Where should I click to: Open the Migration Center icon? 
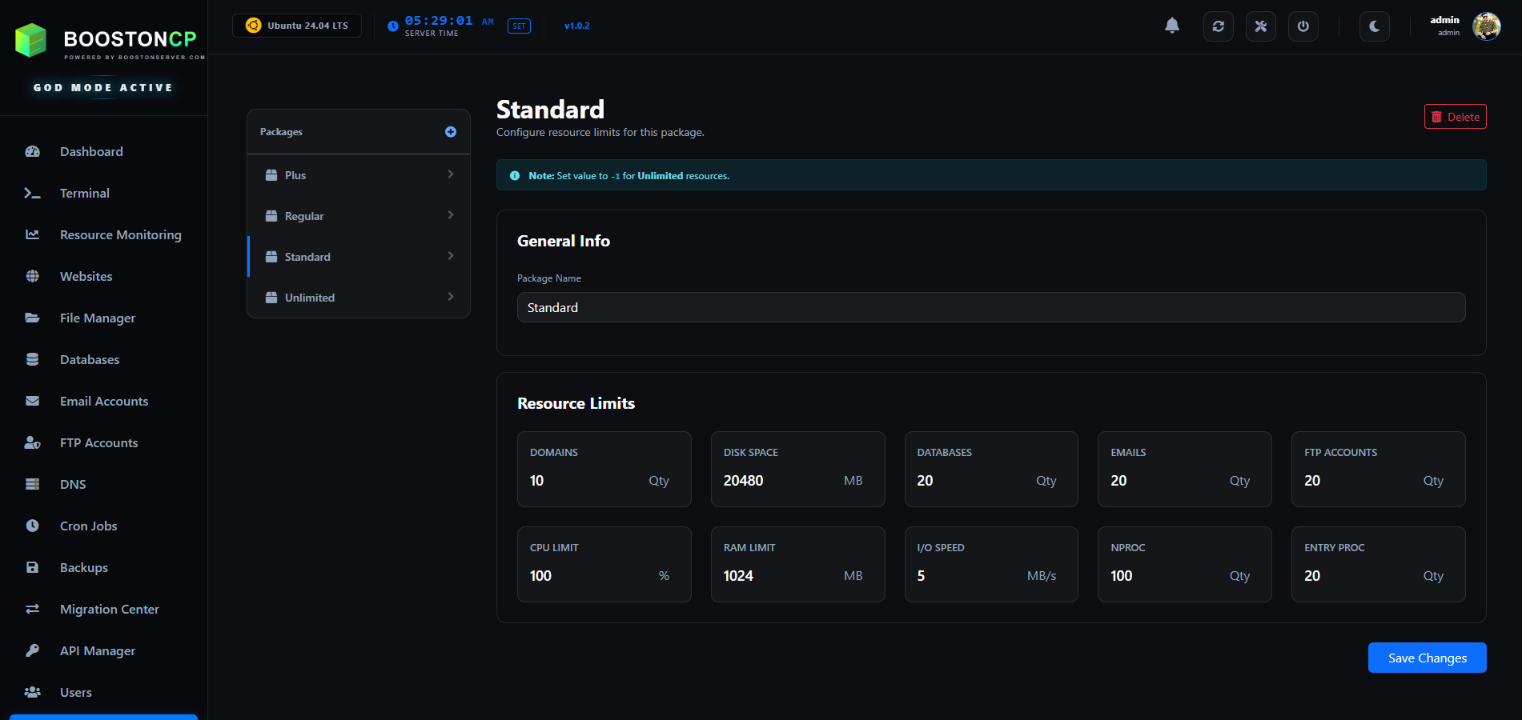32,609
